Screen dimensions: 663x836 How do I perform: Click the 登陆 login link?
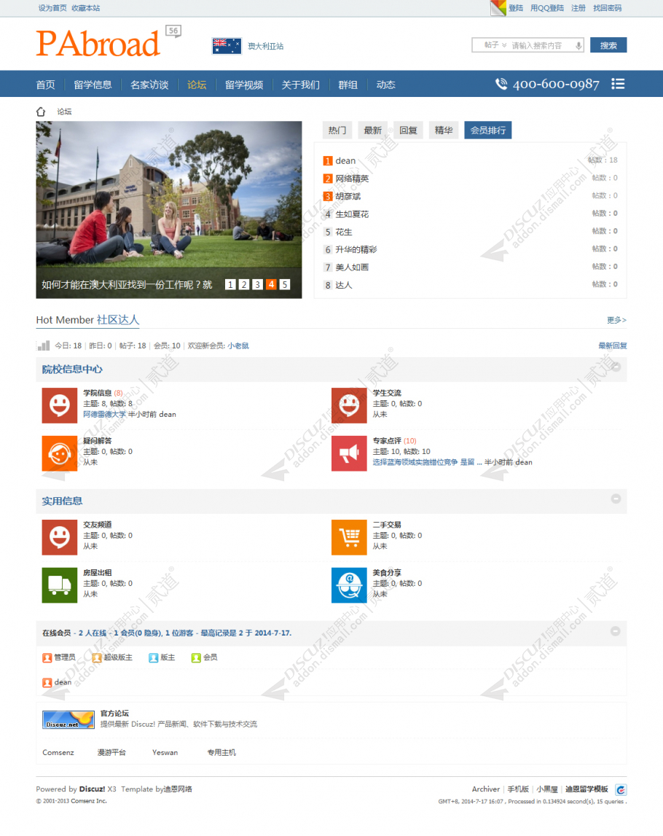coord(515,8)
